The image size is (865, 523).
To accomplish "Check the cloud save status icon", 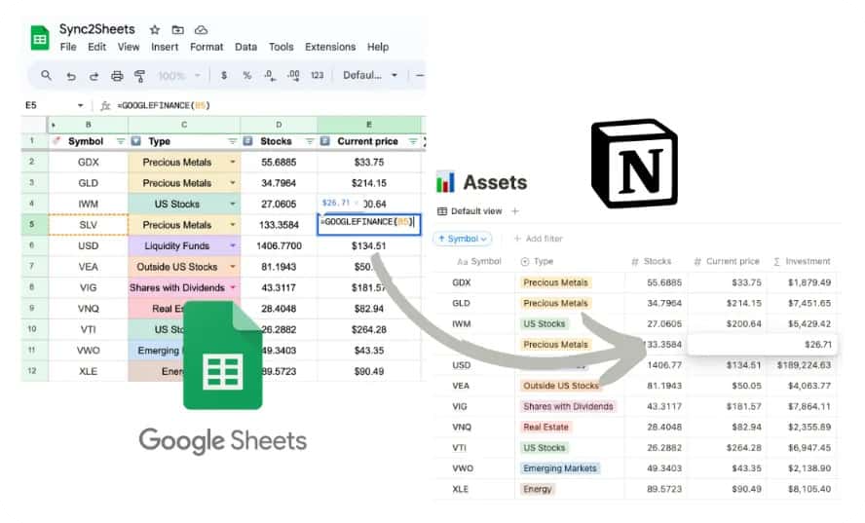I will click(201, 30).
